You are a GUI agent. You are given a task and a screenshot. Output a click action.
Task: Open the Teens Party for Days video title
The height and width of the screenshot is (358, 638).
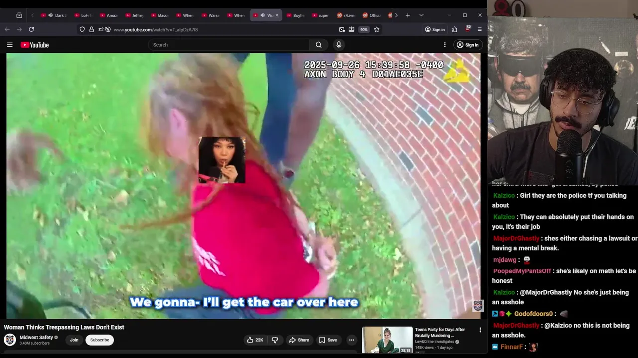click(440, 332)
